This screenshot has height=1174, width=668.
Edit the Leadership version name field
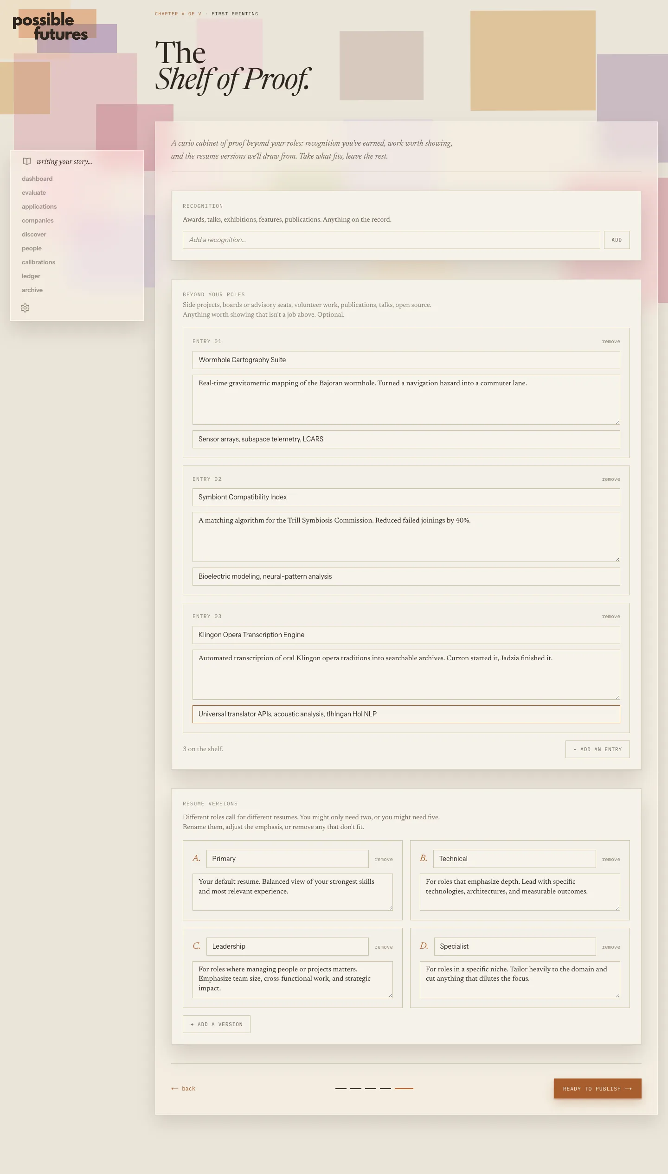287,946
